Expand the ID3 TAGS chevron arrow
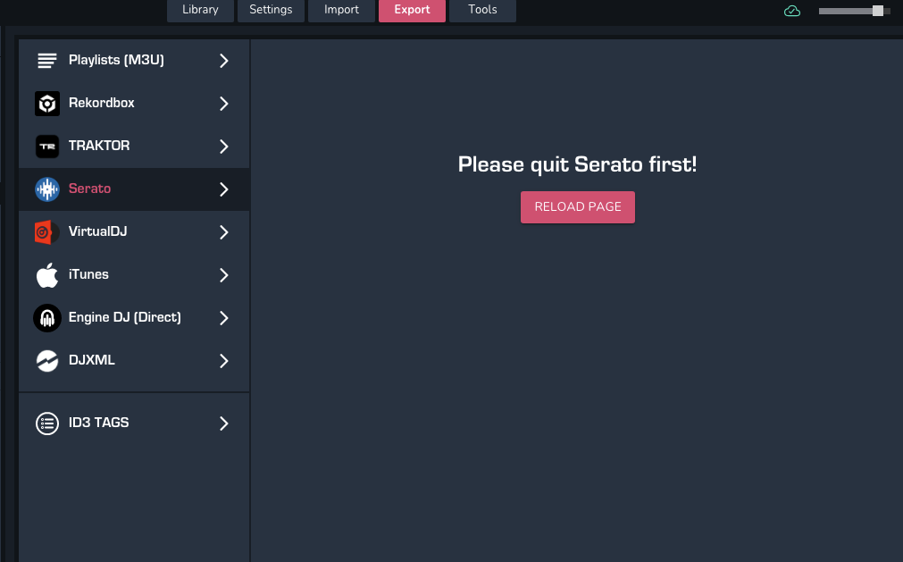 (224, 424)
